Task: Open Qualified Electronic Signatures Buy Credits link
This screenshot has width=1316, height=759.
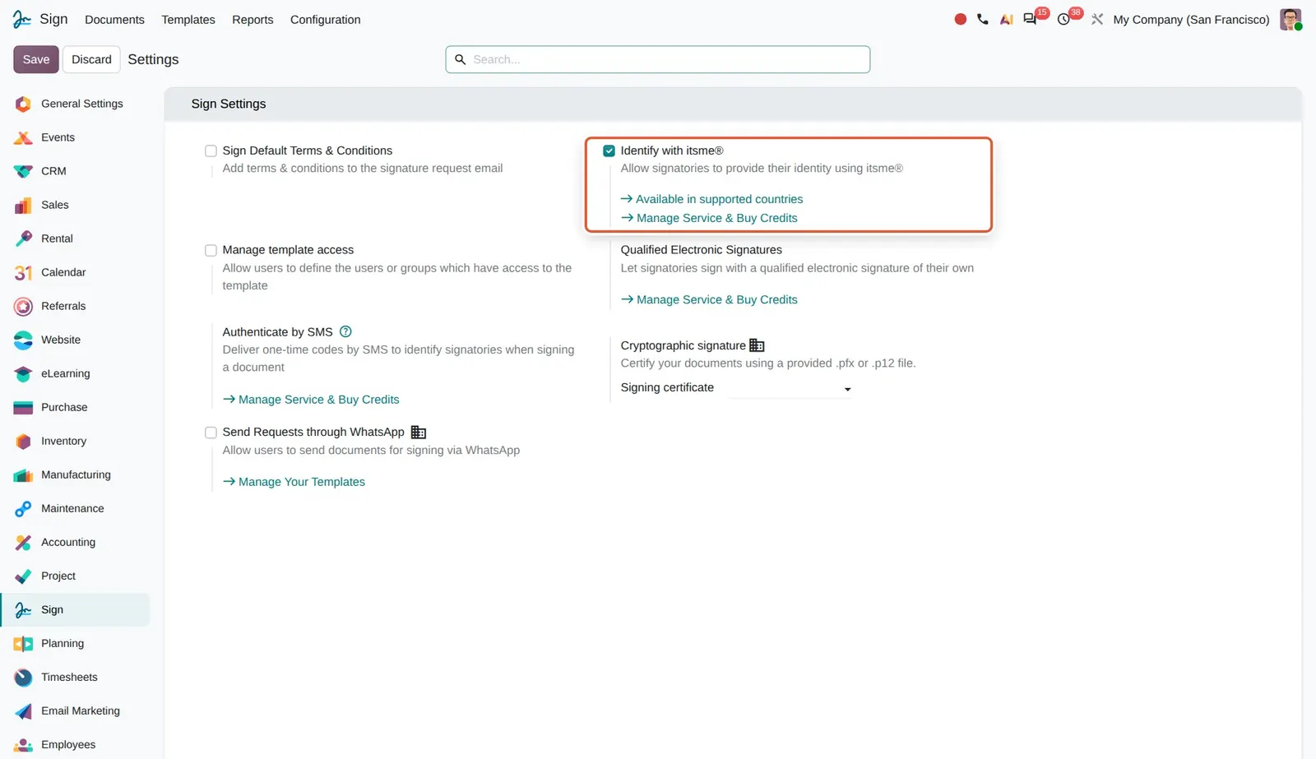Action: 709,299
